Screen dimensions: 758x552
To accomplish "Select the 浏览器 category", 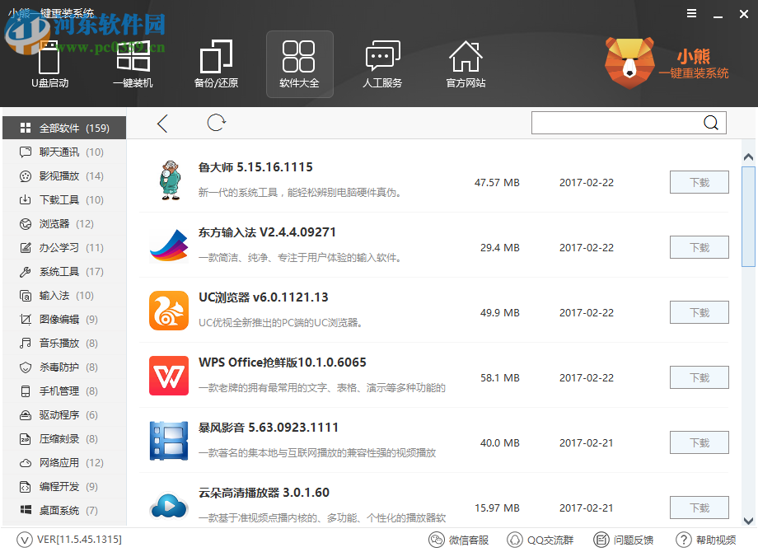I will pyautogui.click(x=54, y=223).
